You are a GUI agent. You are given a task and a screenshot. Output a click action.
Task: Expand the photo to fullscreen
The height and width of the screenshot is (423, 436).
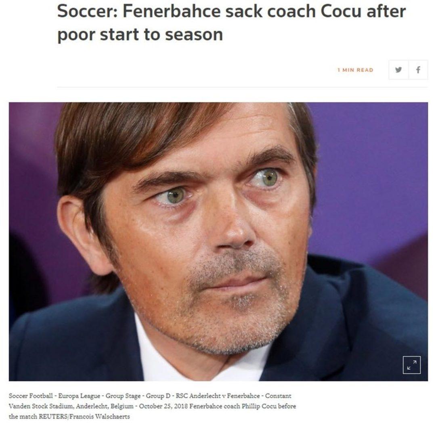tap(411, 365)
